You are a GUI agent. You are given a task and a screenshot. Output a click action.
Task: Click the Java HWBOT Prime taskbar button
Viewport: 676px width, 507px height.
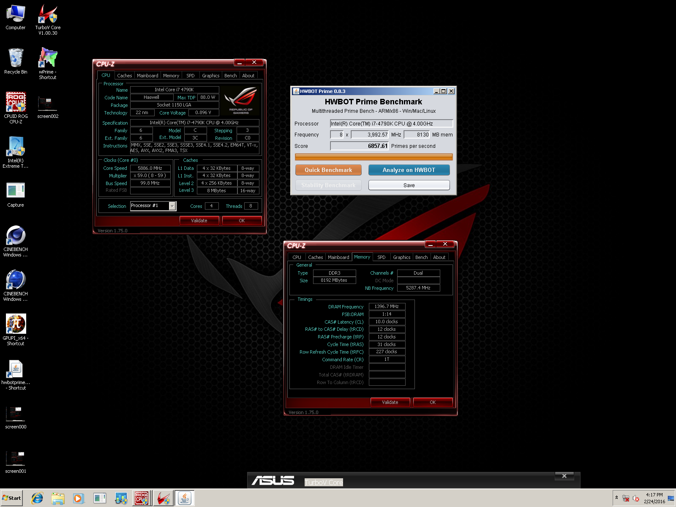[x=185, y=499]
